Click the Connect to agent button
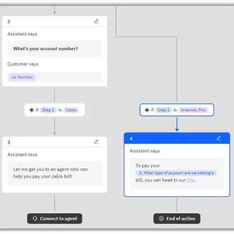 (55, 219)
